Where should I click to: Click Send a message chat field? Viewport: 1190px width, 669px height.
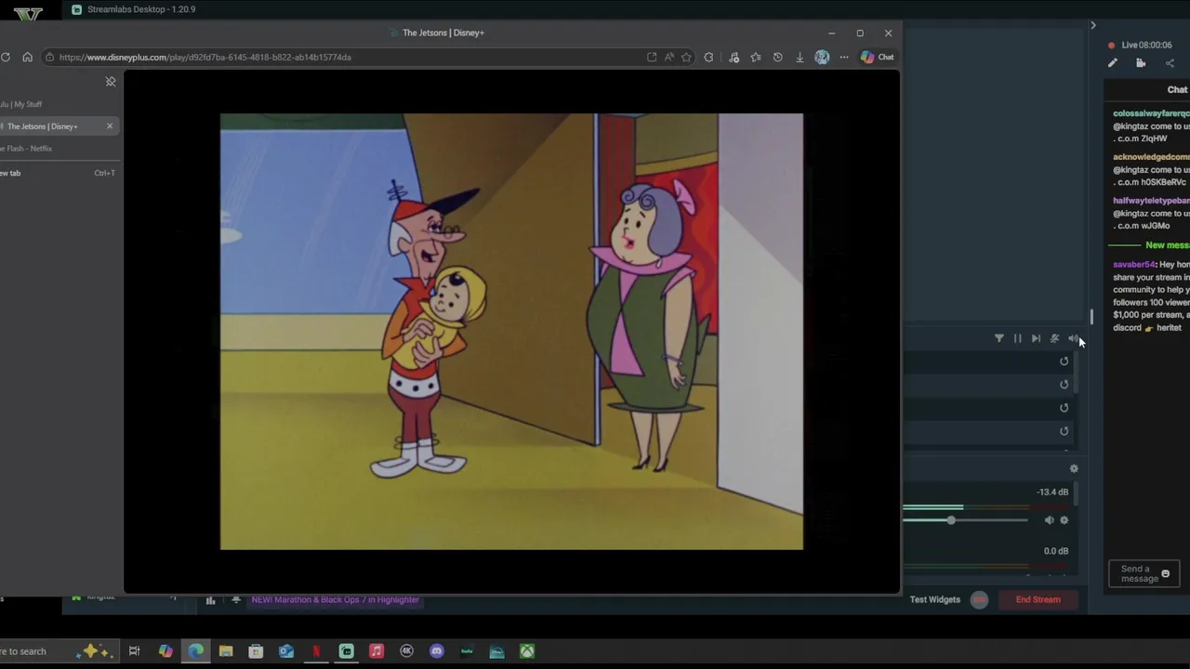1144,574
